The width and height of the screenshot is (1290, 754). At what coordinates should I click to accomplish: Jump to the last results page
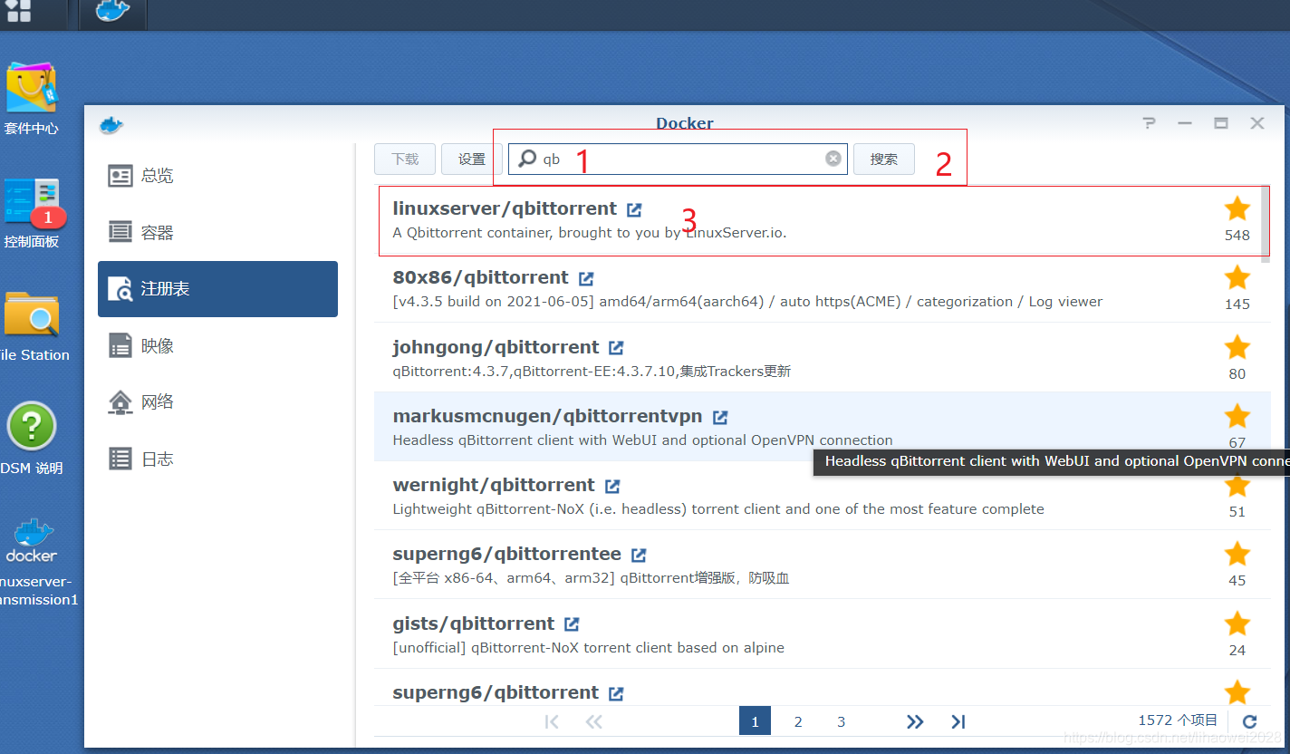tap(958, 721)
